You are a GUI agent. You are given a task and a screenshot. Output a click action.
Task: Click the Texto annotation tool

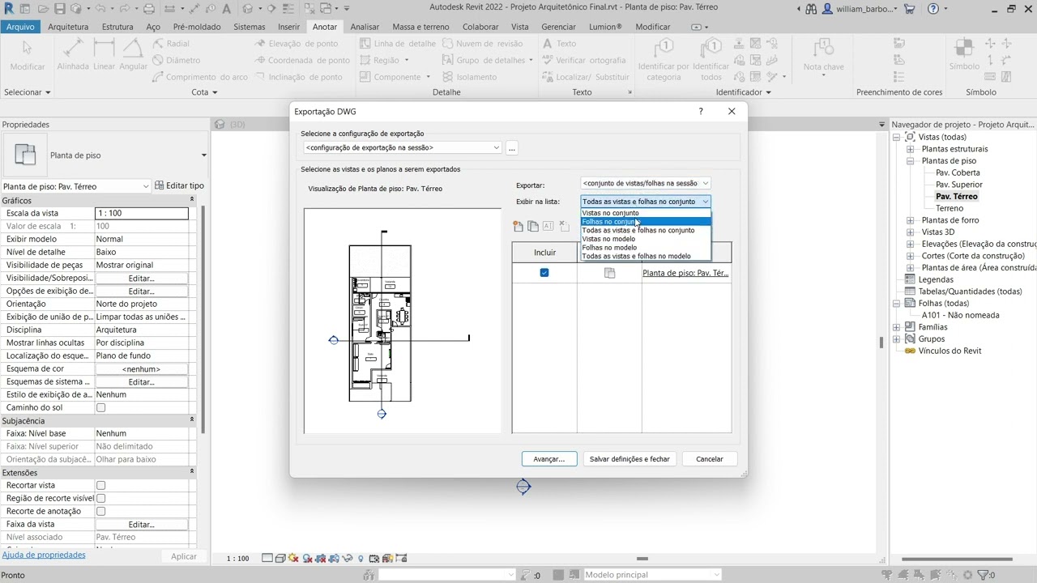click(x=560, y=44)
